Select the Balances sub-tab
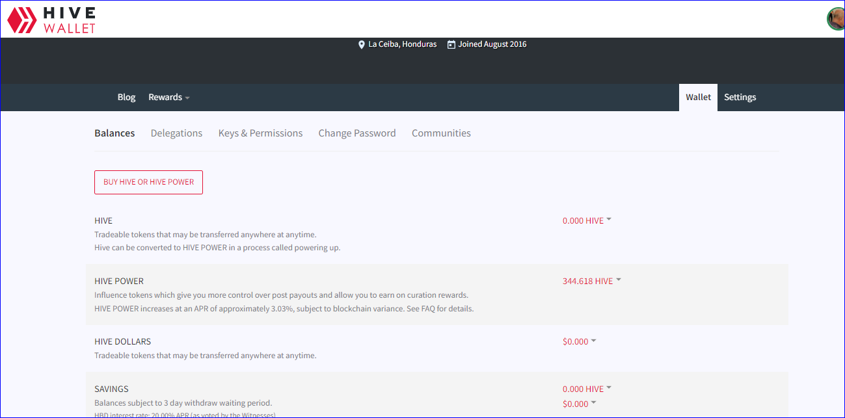 click(114, 133)
